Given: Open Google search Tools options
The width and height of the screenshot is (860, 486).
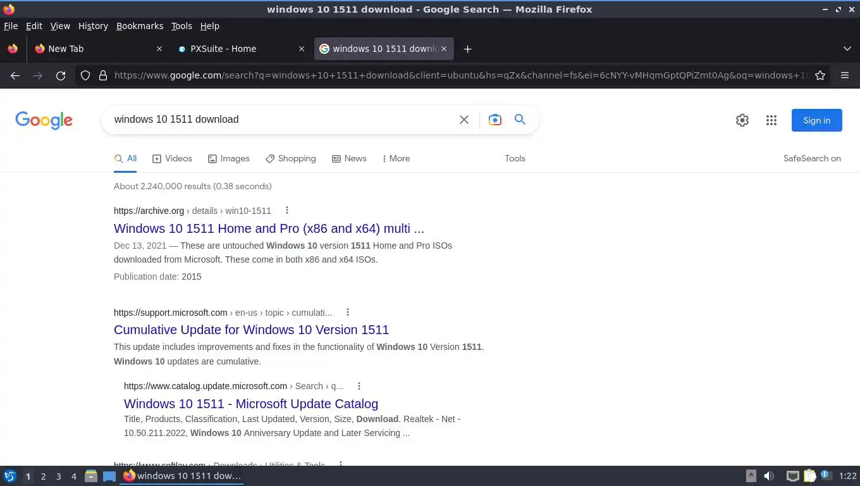Looking at the screenshot, I should [x=515, y=158].
